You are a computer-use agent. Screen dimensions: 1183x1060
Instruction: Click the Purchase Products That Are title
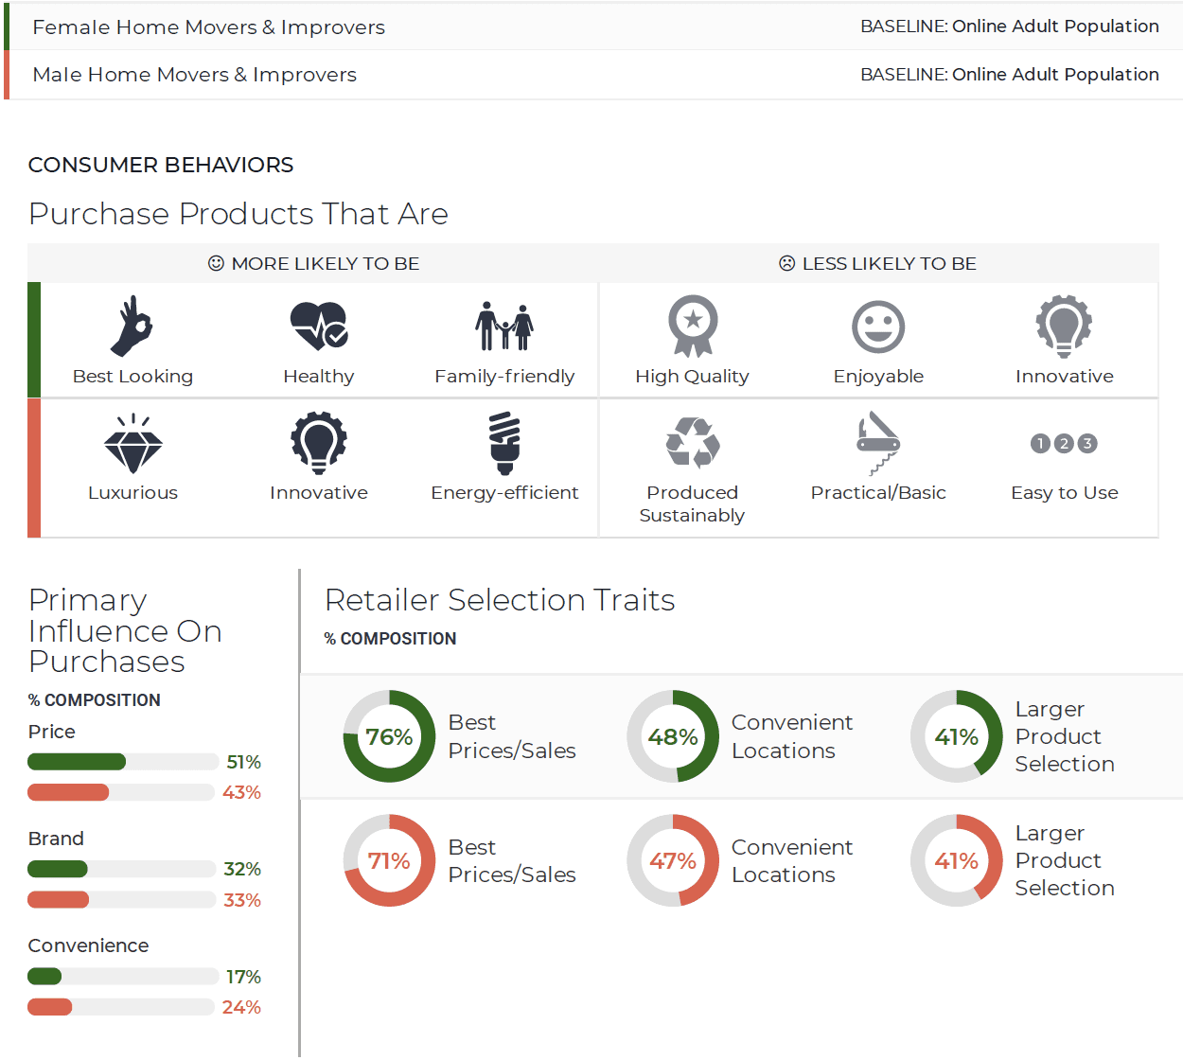pyautogui.click(x=238, y=214)
